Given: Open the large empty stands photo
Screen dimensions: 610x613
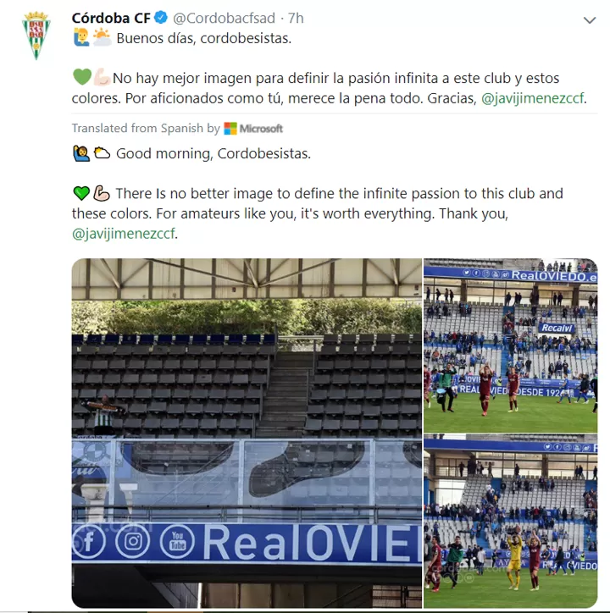Looking at the screenshot, I should pyautogui.click(x=247, y=433).
